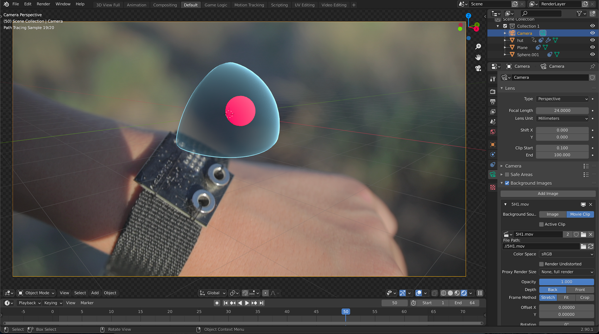Screen dimensions: 599x334
Task: Pause the viewport preview render
Action: pos(480,293)
